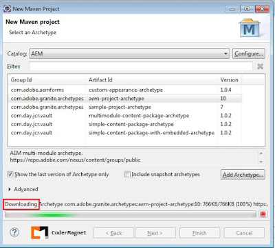
Task: Click inside the Filter text field
Action: point(141,66)
